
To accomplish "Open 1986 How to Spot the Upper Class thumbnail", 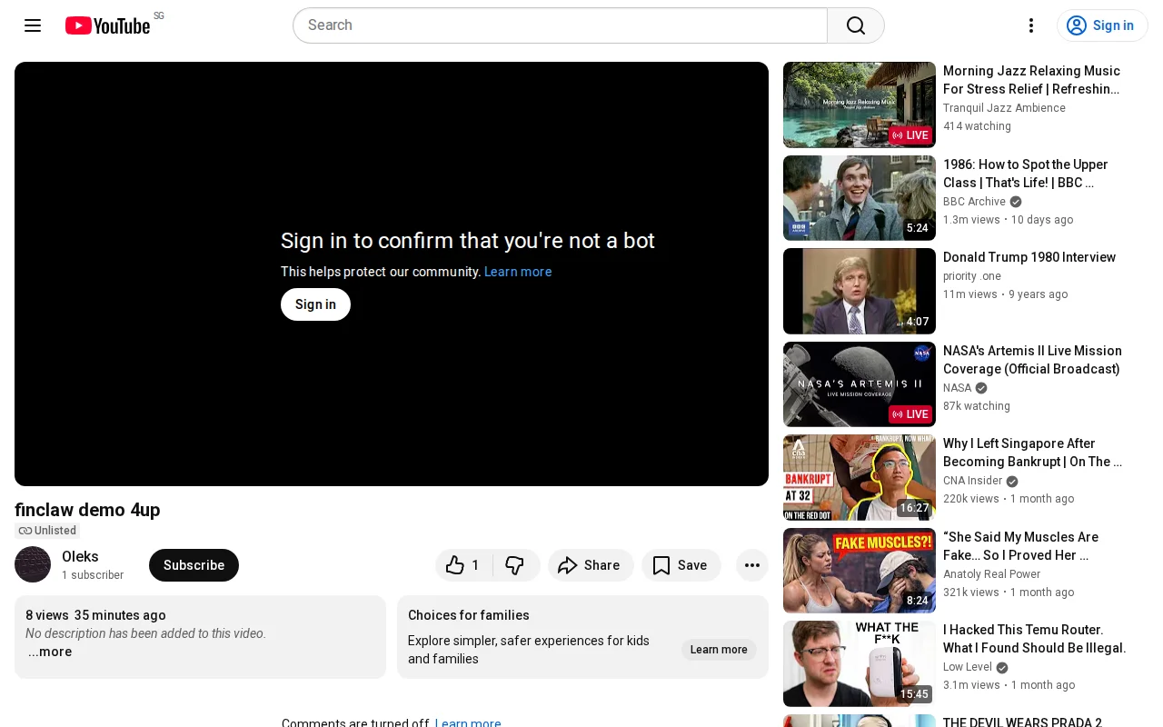I will [860, 198].
